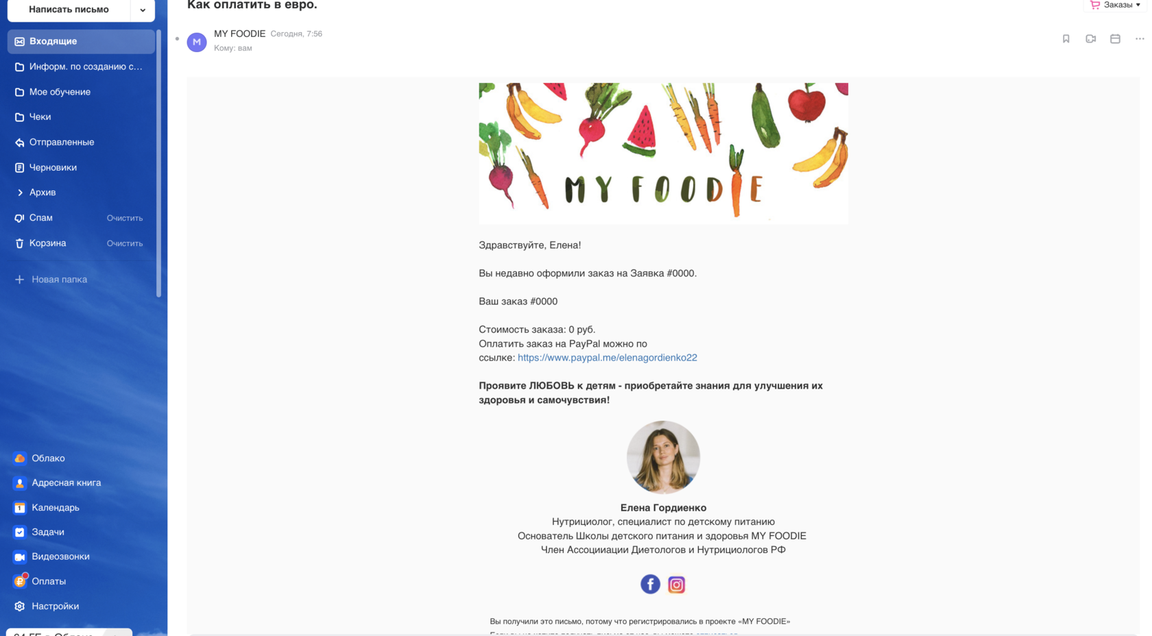Image resolution: width=1152 pixels, height=636 pixels.
Task: Open the Заказы dropdown filter
Action: (x=1115, y=5)
